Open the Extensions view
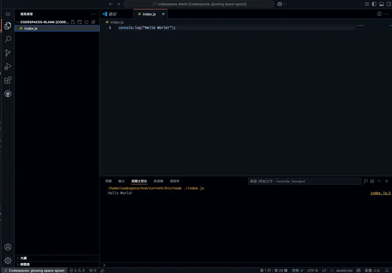392x273 pixels. point(8,80)
